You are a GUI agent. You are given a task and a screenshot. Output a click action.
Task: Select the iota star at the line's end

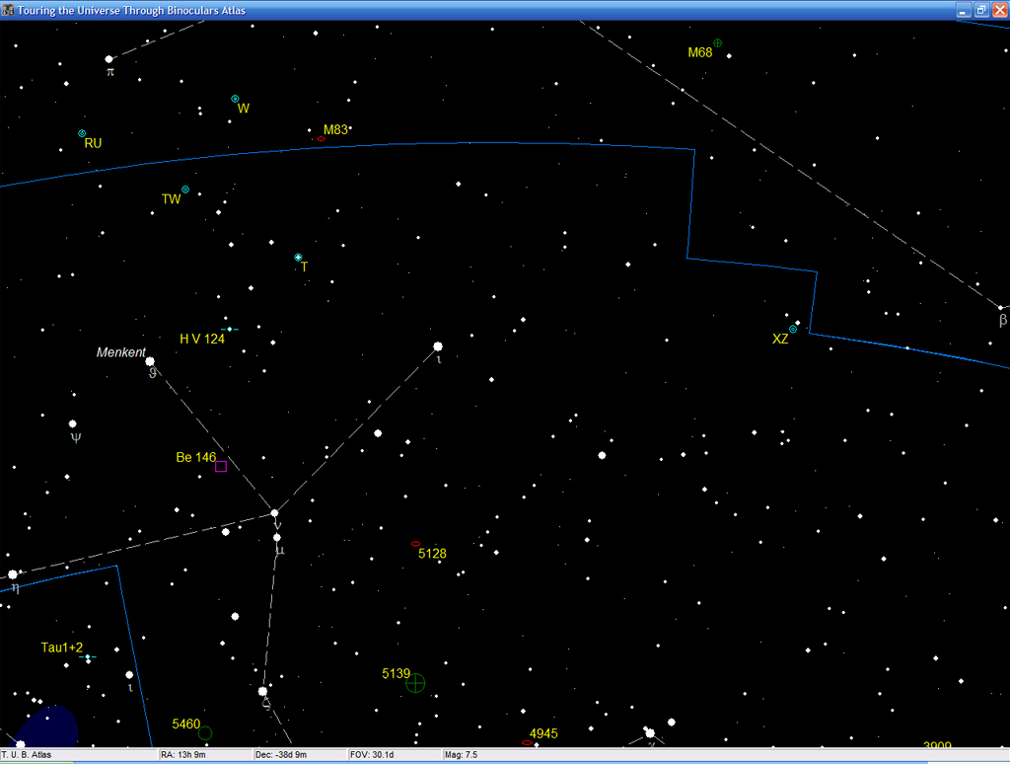click(437, 346)
